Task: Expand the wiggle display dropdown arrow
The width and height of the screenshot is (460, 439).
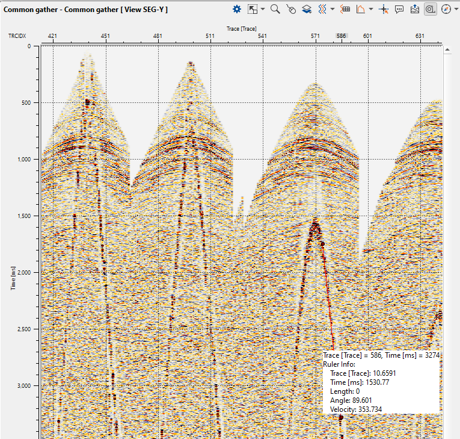Action: 333,10
